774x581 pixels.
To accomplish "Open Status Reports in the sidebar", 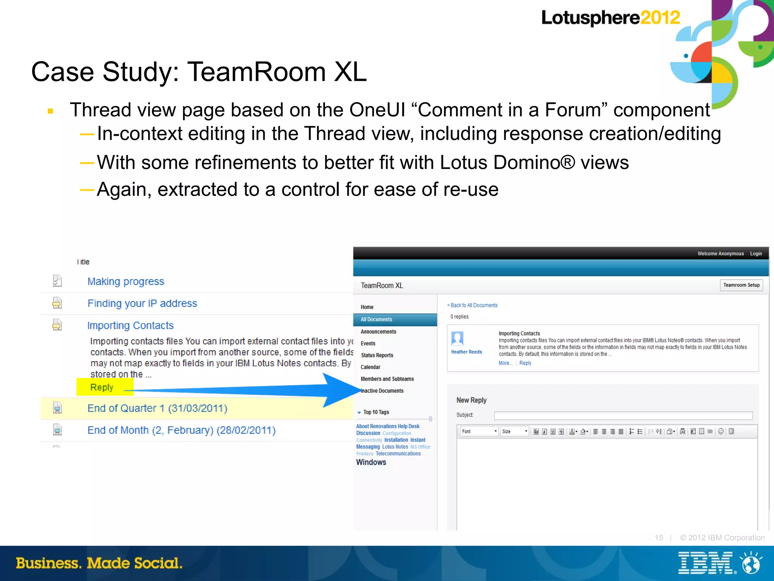I will [377, 355].
